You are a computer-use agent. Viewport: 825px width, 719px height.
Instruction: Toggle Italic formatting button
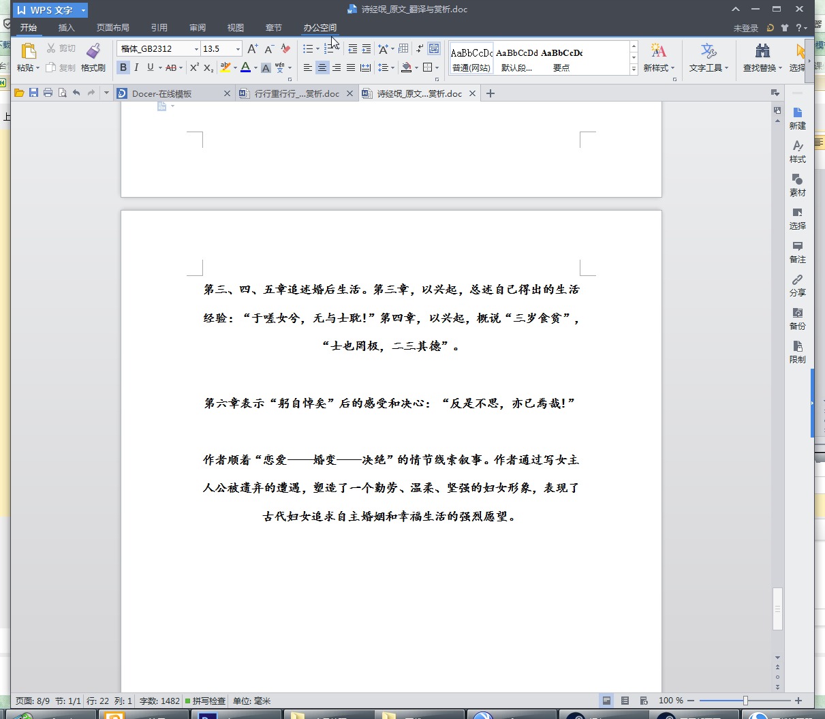click(136, 67)
